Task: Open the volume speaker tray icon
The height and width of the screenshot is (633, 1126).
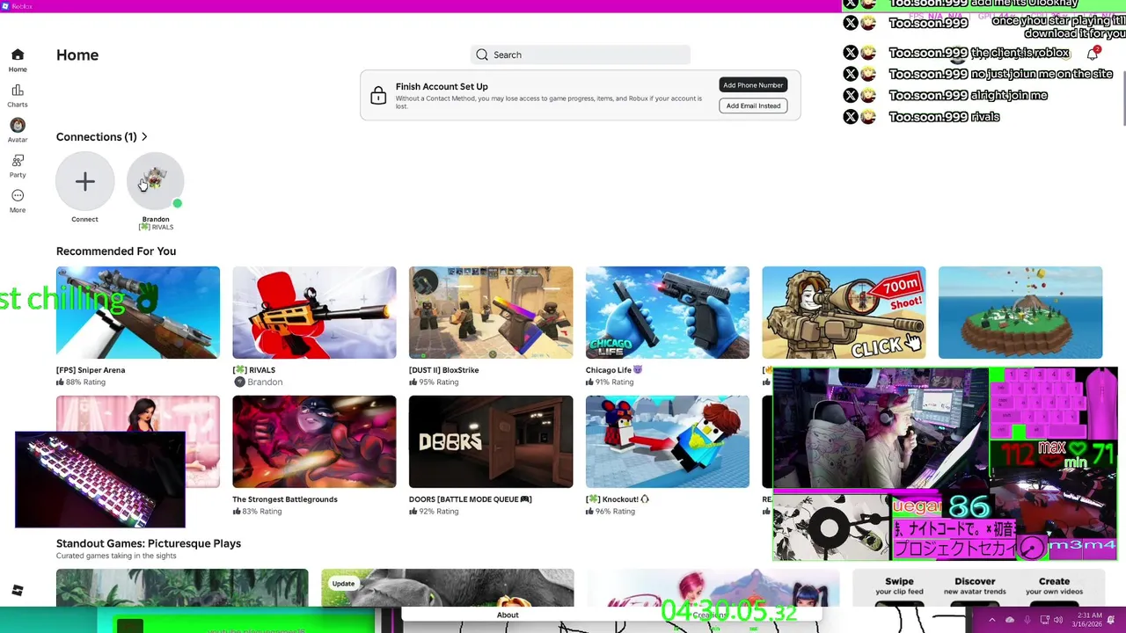Action: 1058,620
